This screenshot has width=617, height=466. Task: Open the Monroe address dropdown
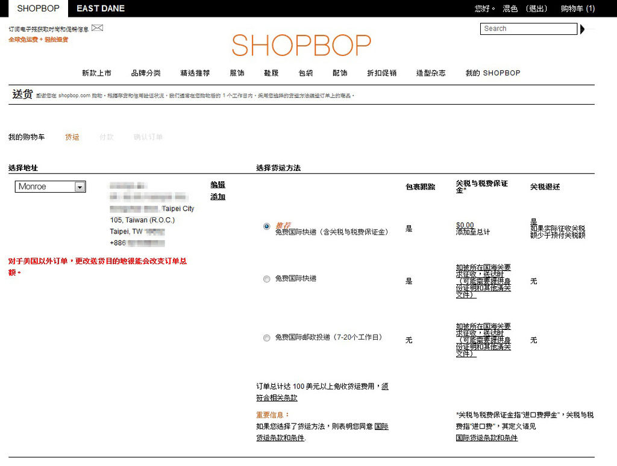(51, 187)
